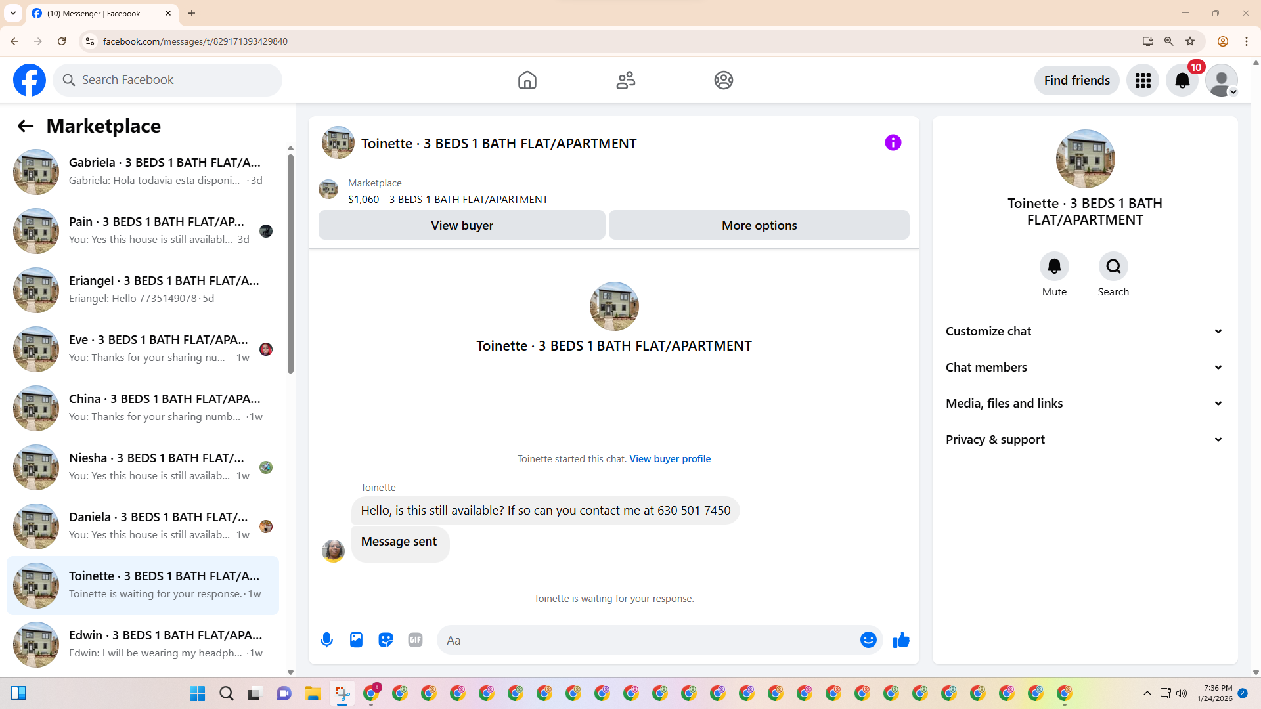
Task: Attach a file with the photo icon
Action: (356, 639)
